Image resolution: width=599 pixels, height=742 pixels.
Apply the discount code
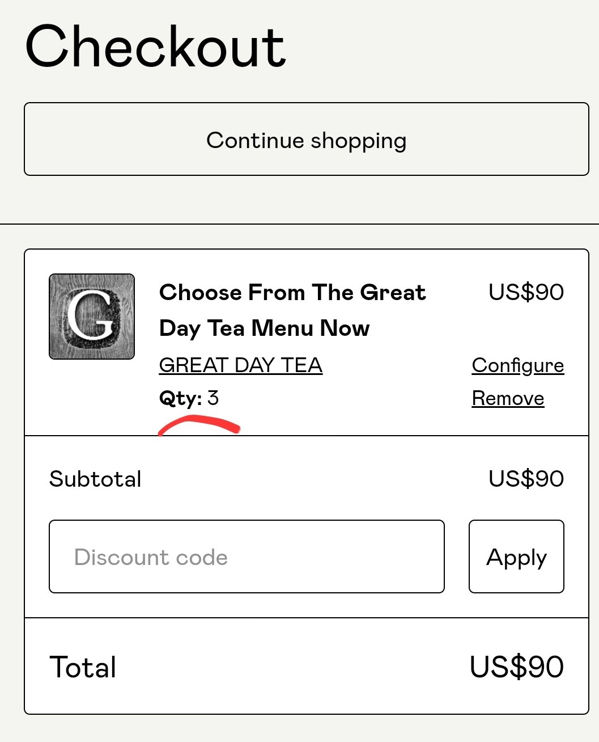(x=516, y=556)
